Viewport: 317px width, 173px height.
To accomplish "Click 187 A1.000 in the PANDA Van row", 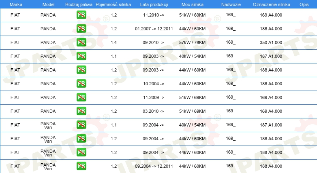I will pos(271,125).
